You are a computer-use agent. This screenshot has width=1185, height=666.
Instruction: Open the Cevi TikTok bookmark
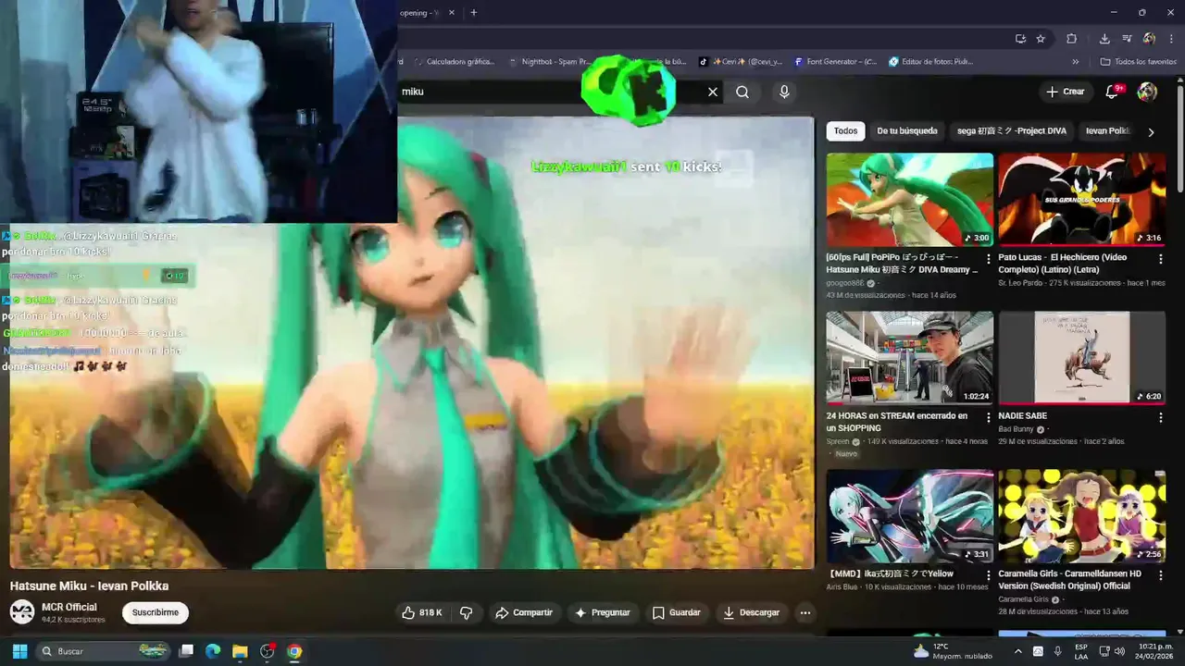pos(741,62)
